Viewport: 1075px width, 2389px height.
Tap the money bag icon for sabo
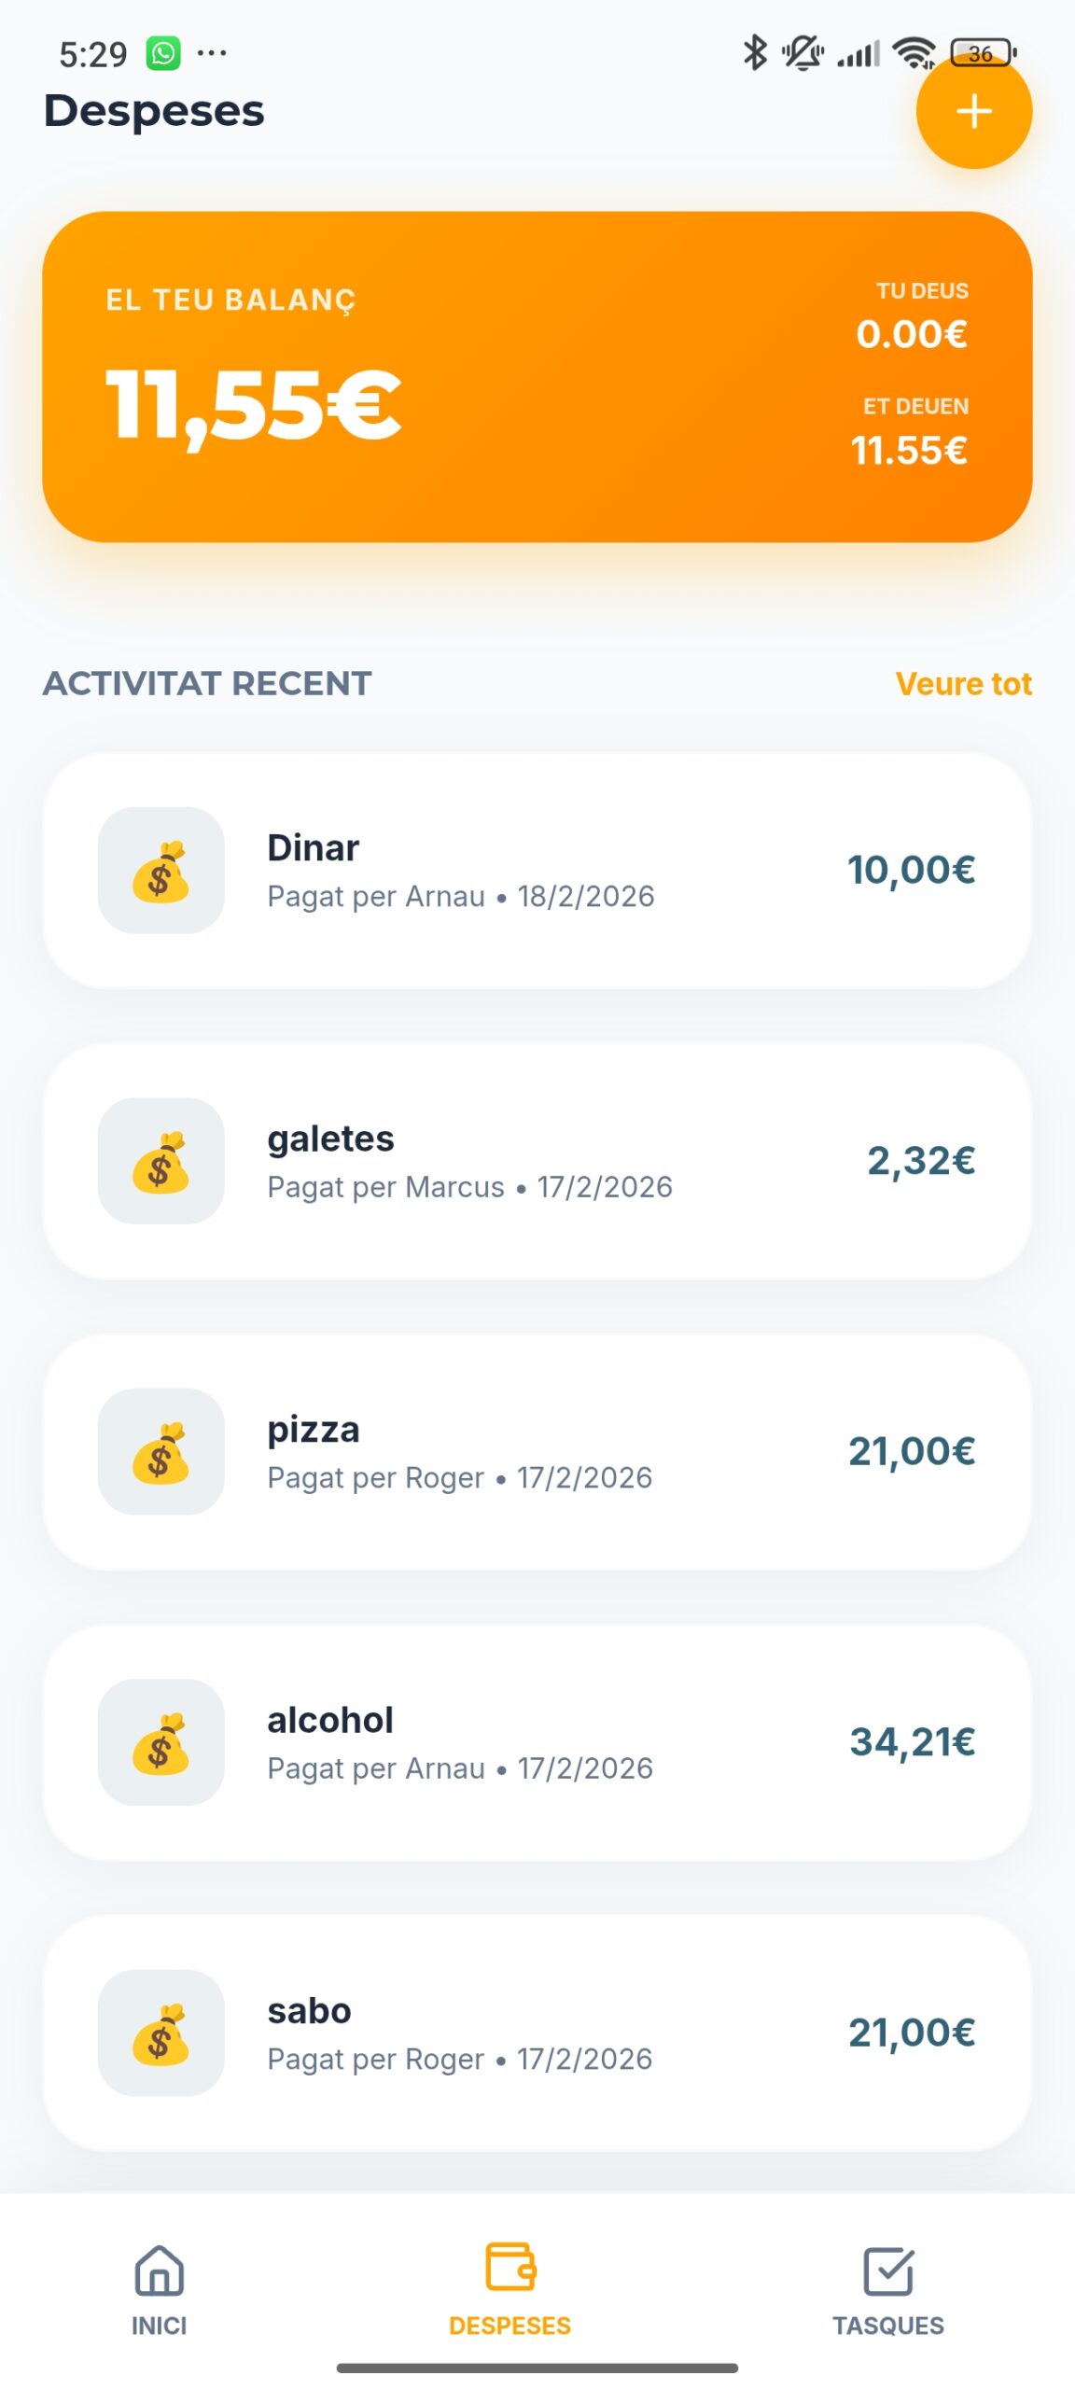(161, 2033)
